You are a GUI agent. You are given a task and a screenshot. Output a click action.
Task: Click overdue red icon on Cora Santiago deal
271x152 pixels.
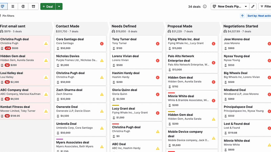(x=102, y=44)
